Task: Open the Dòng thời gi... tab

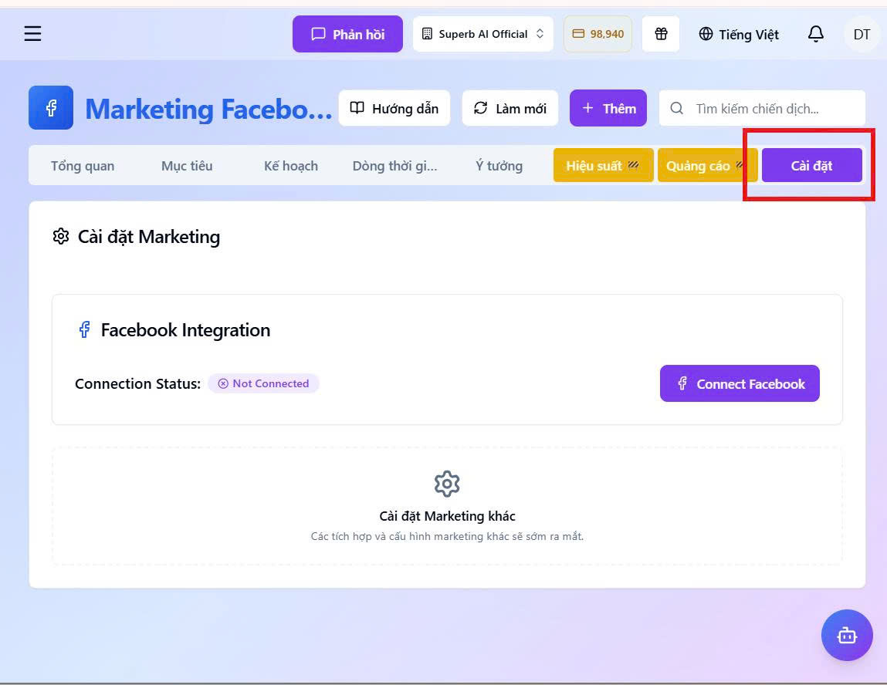Action: pyautogui.click(x=394, y=166)
